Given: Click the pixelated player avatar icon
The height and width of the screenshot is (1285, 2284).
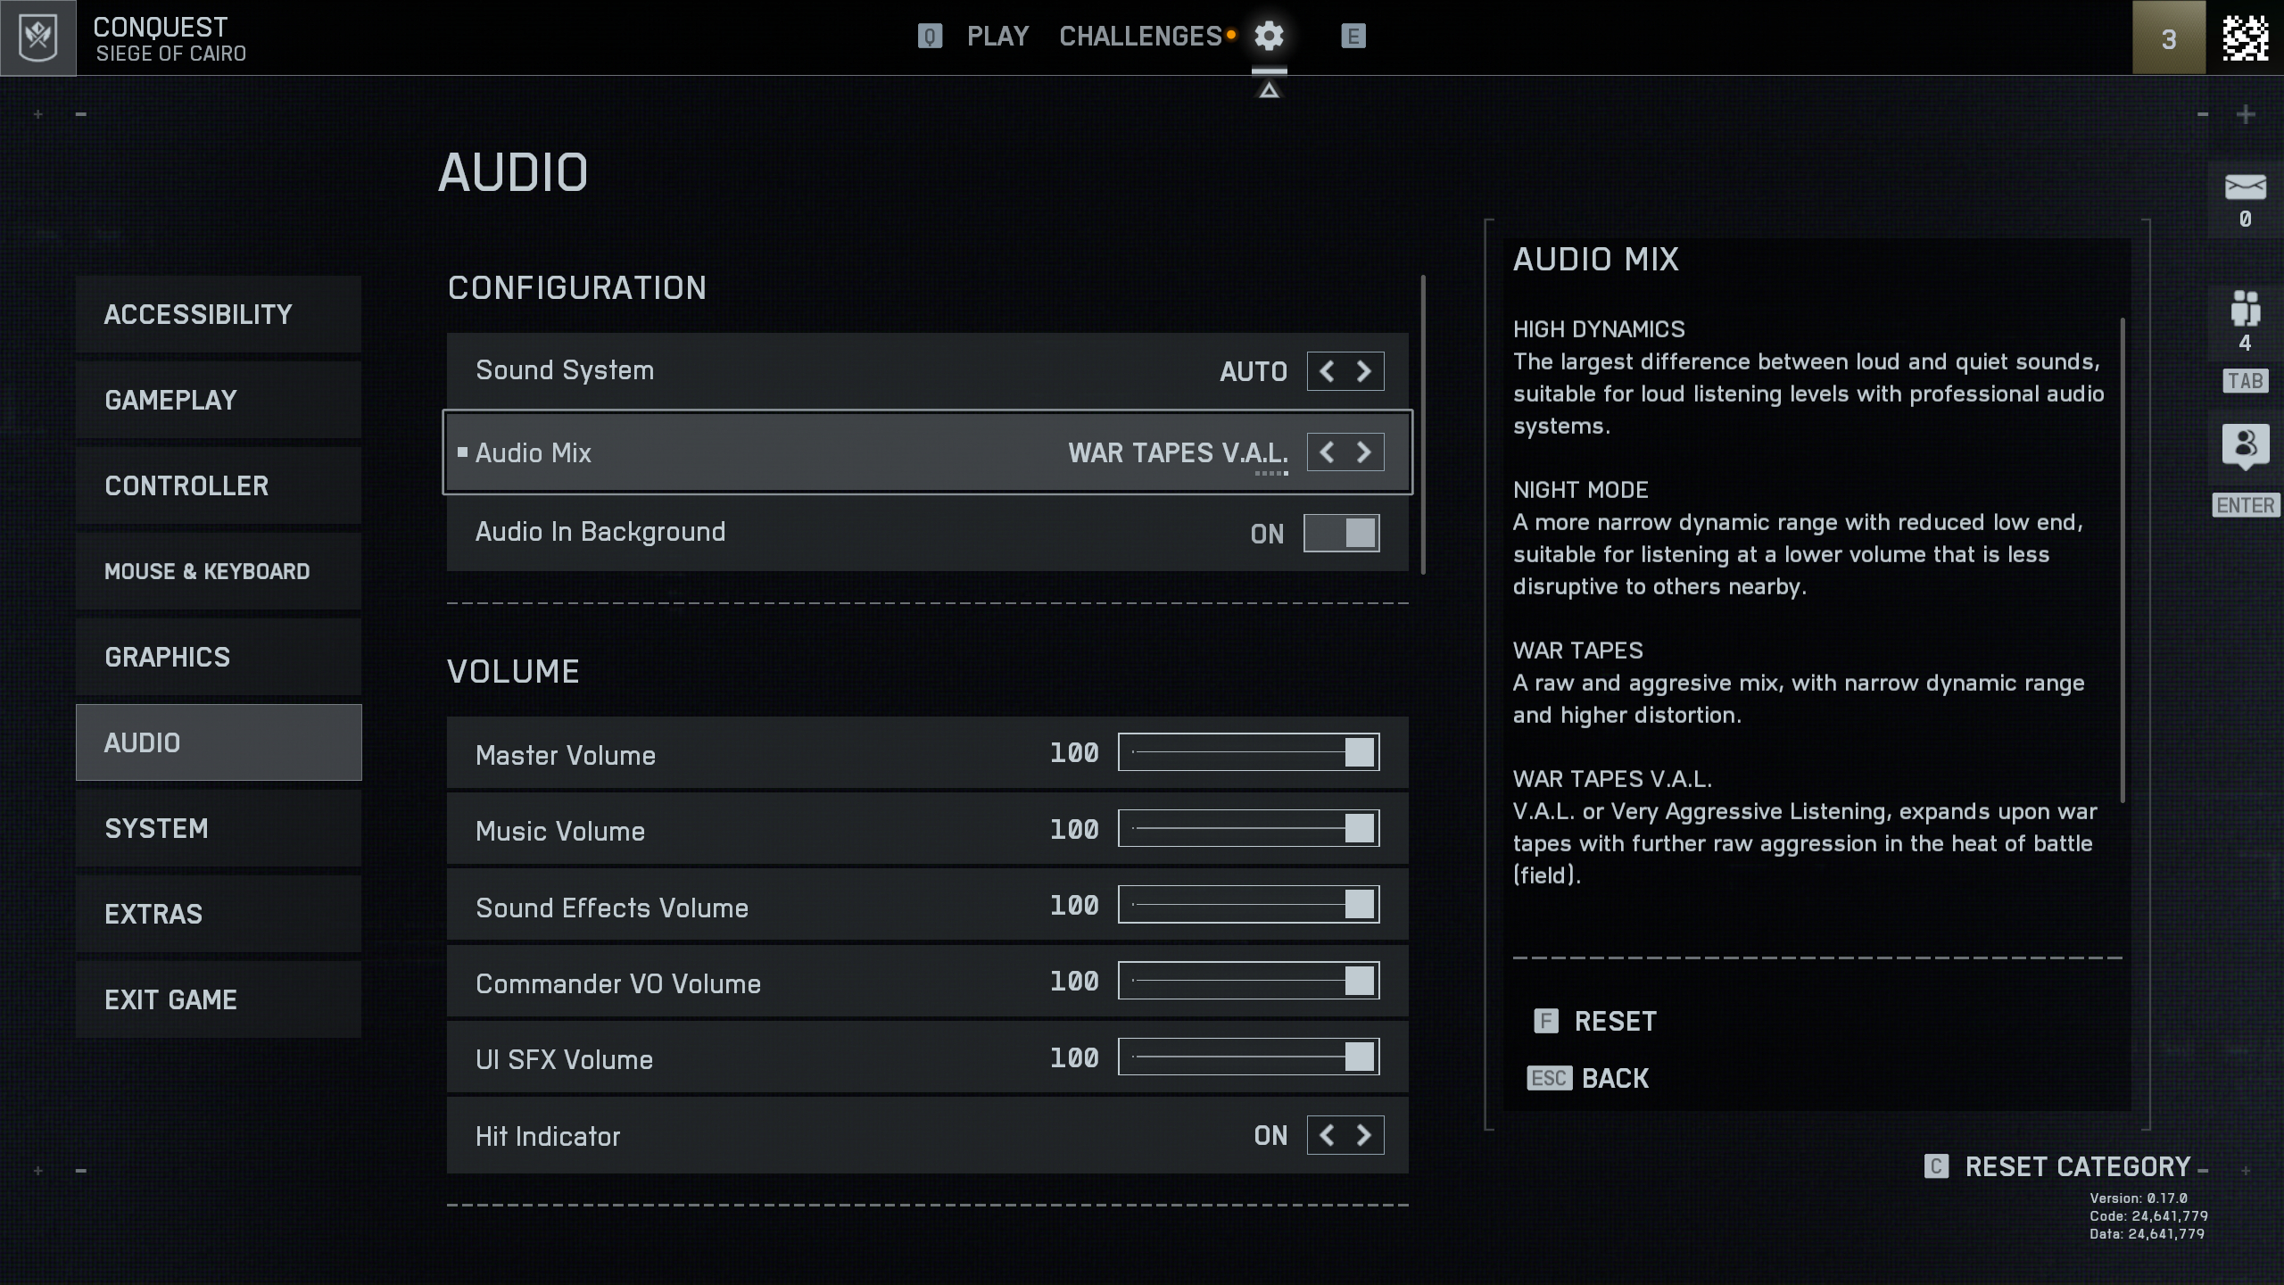Looking at the screenshot, I should [2245, 37].
